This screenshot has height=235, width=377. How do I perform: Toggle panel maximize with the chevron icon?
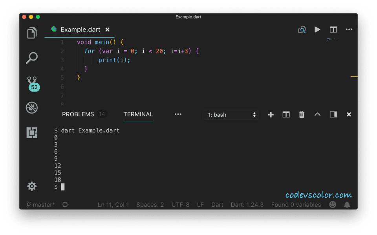click(317, 114)
